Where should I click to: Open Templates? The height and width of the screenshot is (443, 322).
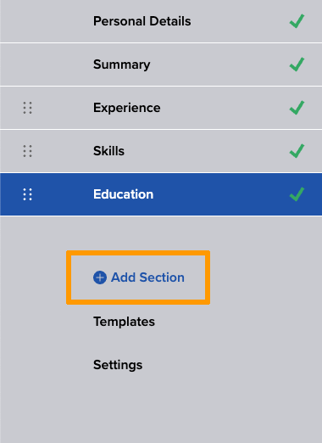coord(124,322)
